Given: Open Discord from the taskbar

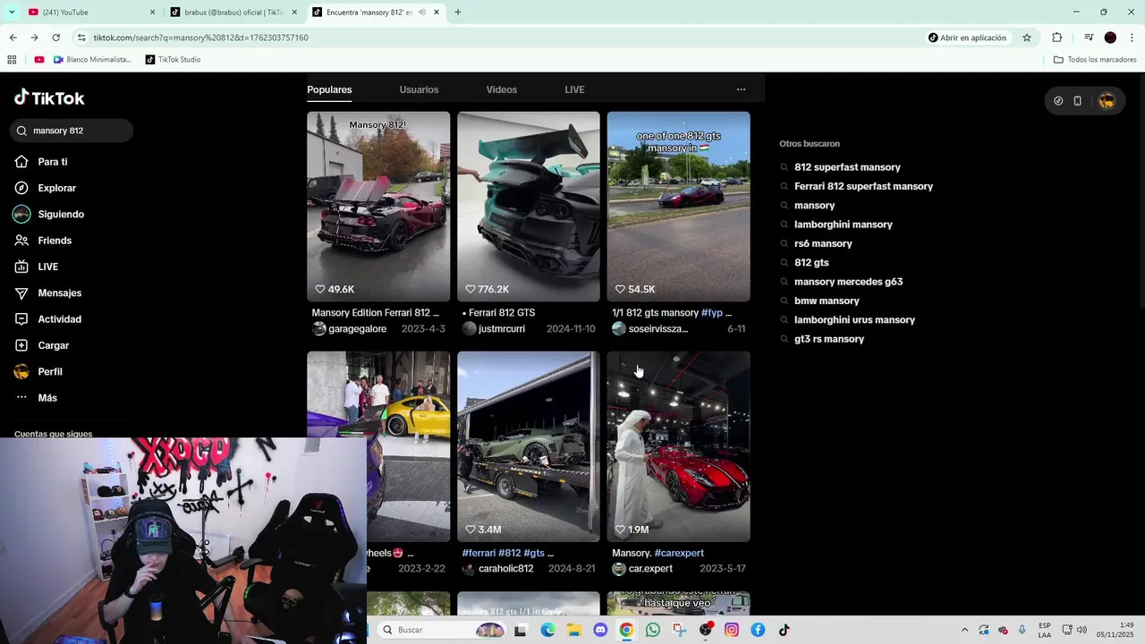Looking at the screenshot, I should click(600, 630).
